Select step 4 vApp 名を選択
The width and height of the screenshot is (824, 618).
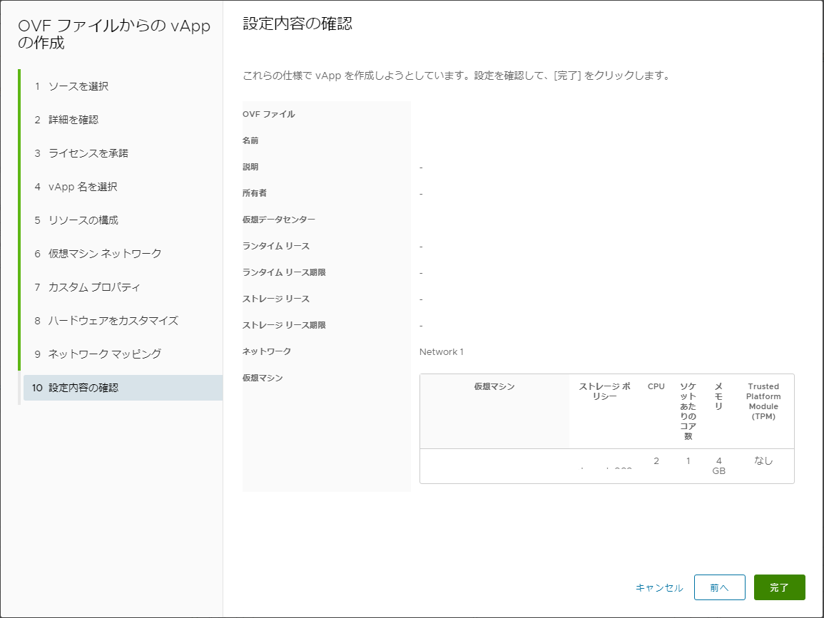coord(76,187)
